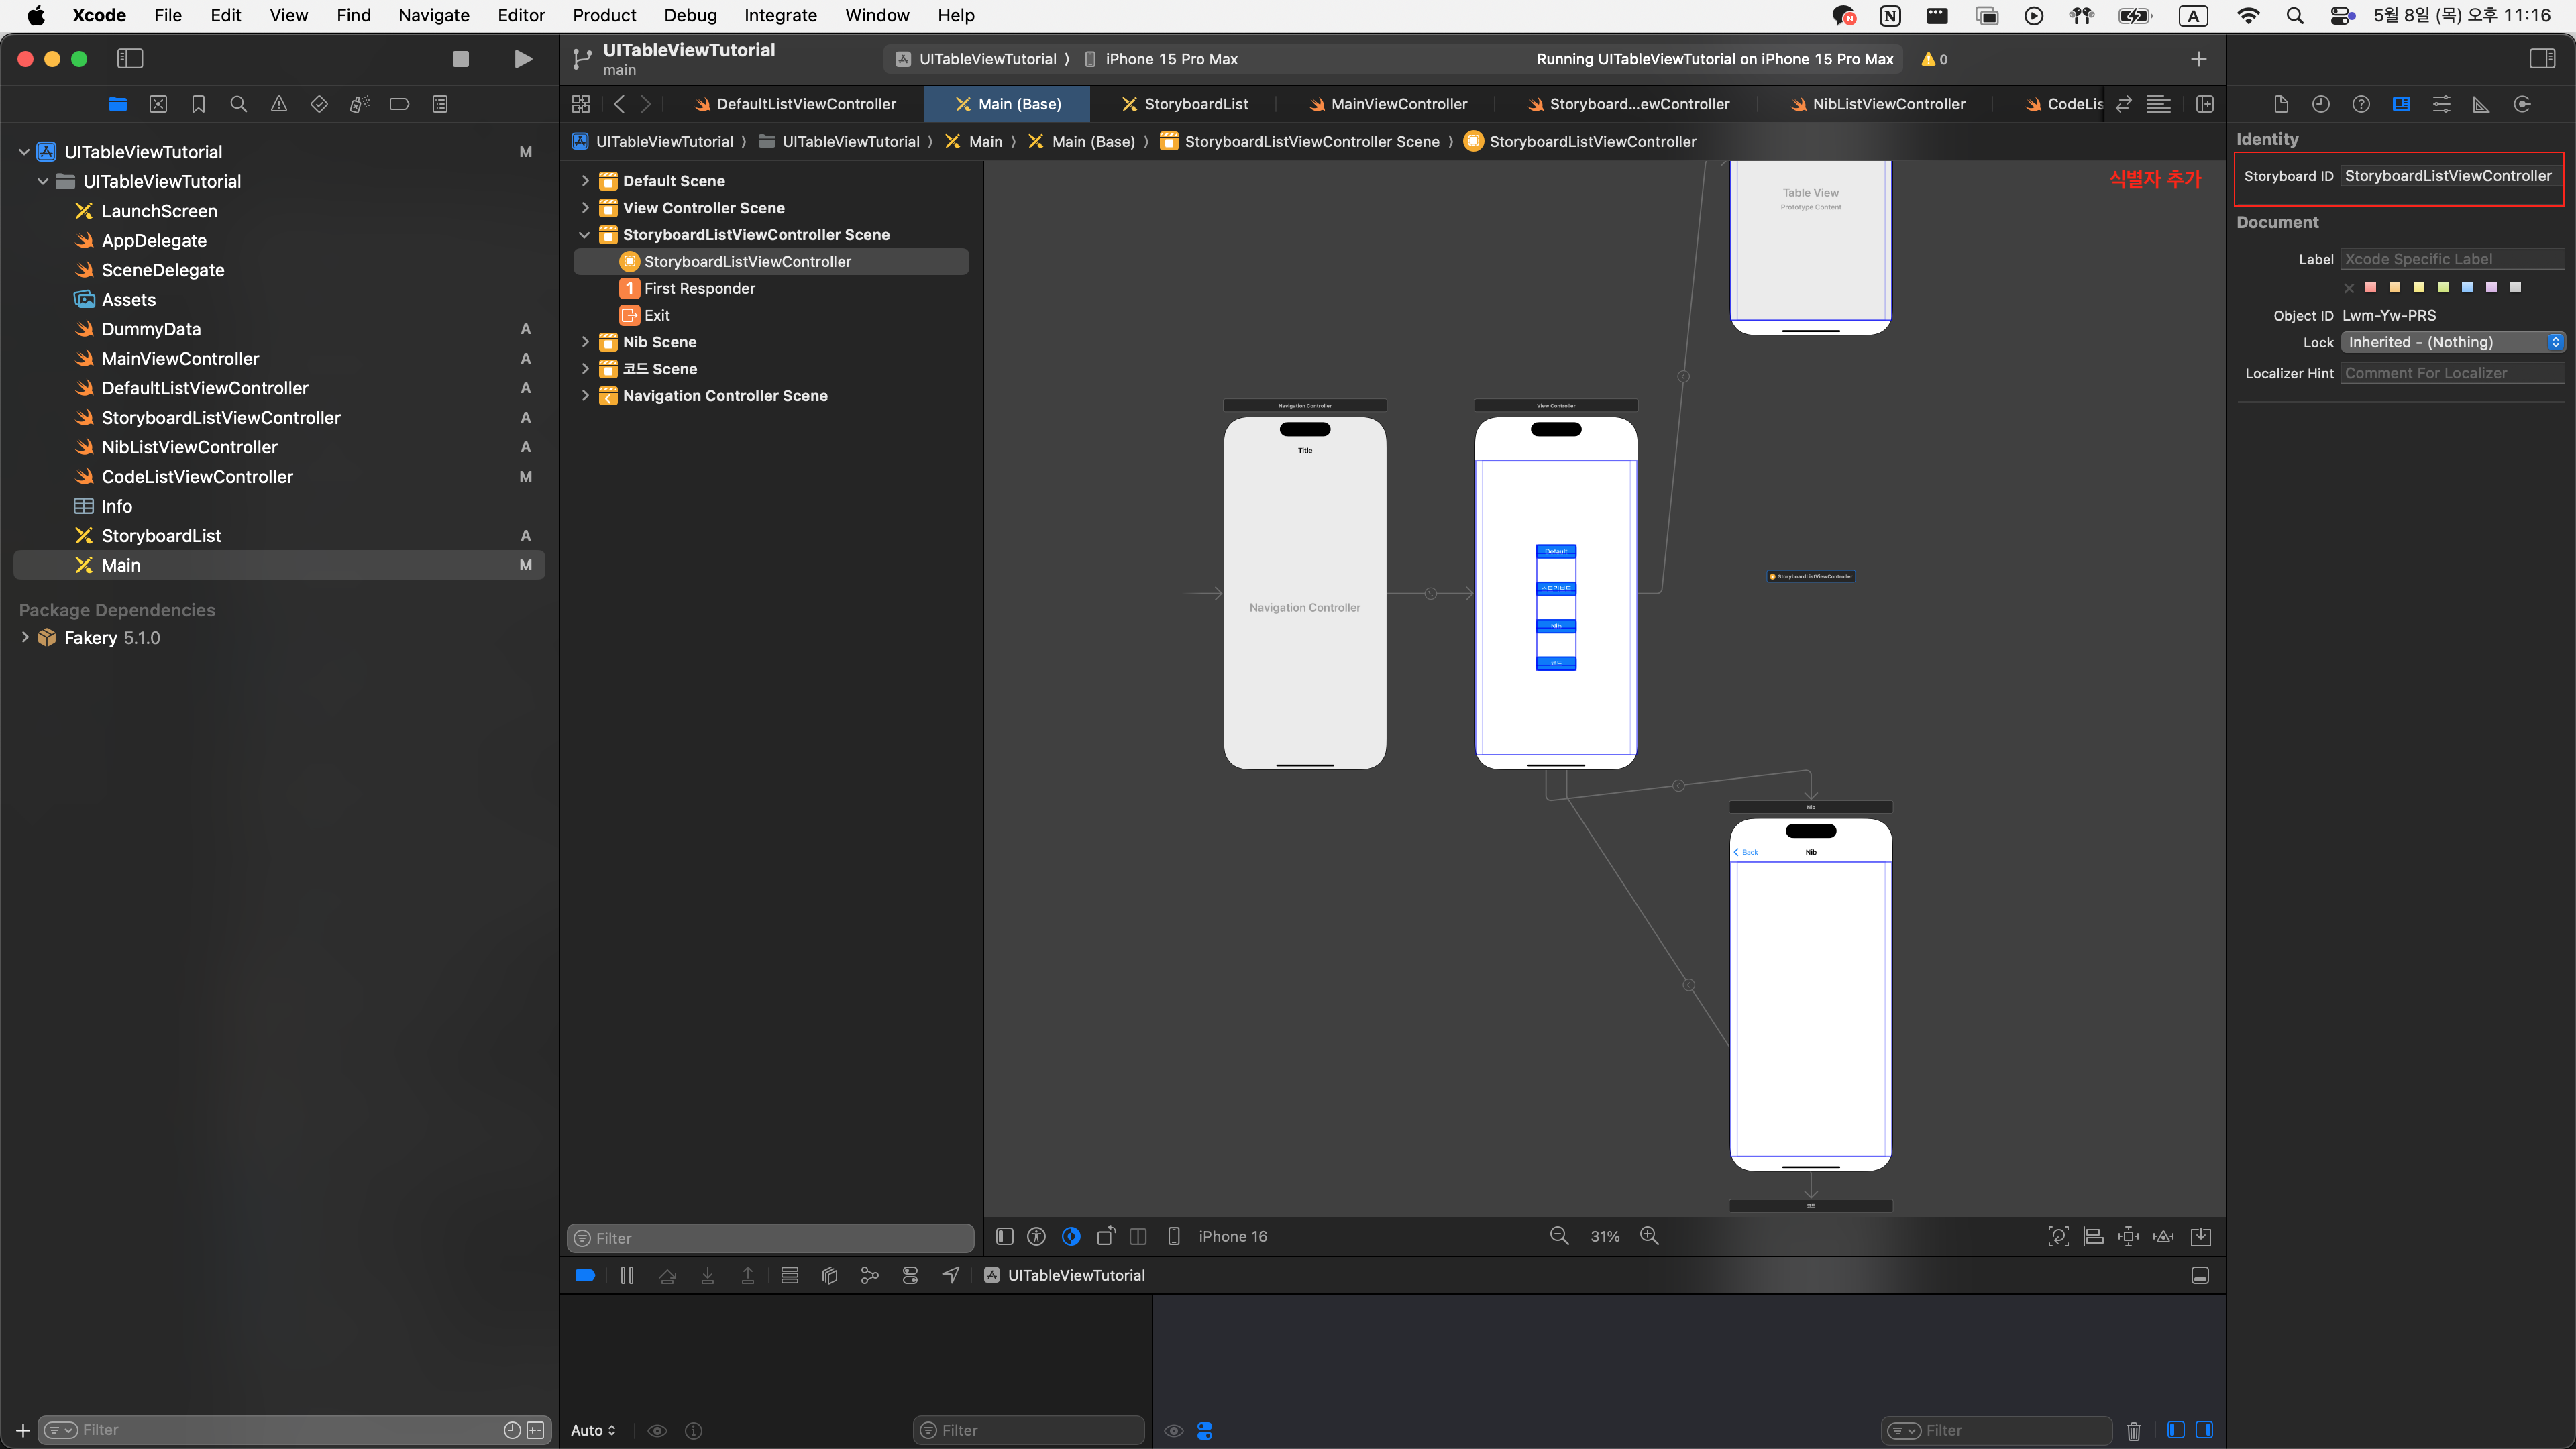2576x1449 pixels.
Task: Open the Source Control navigator tab
Action: tap(158, 104)
